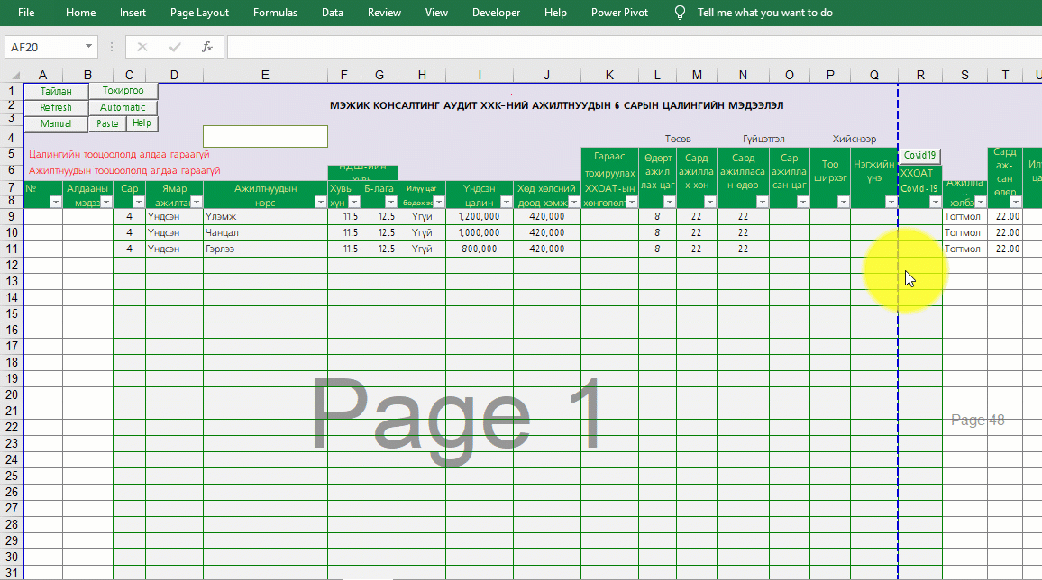The width and height of the screenshot is (1042, 580).
Task: Expand filter arrow for Ажилтнуудын нэрс column
Action: click(x=319, y=203)
